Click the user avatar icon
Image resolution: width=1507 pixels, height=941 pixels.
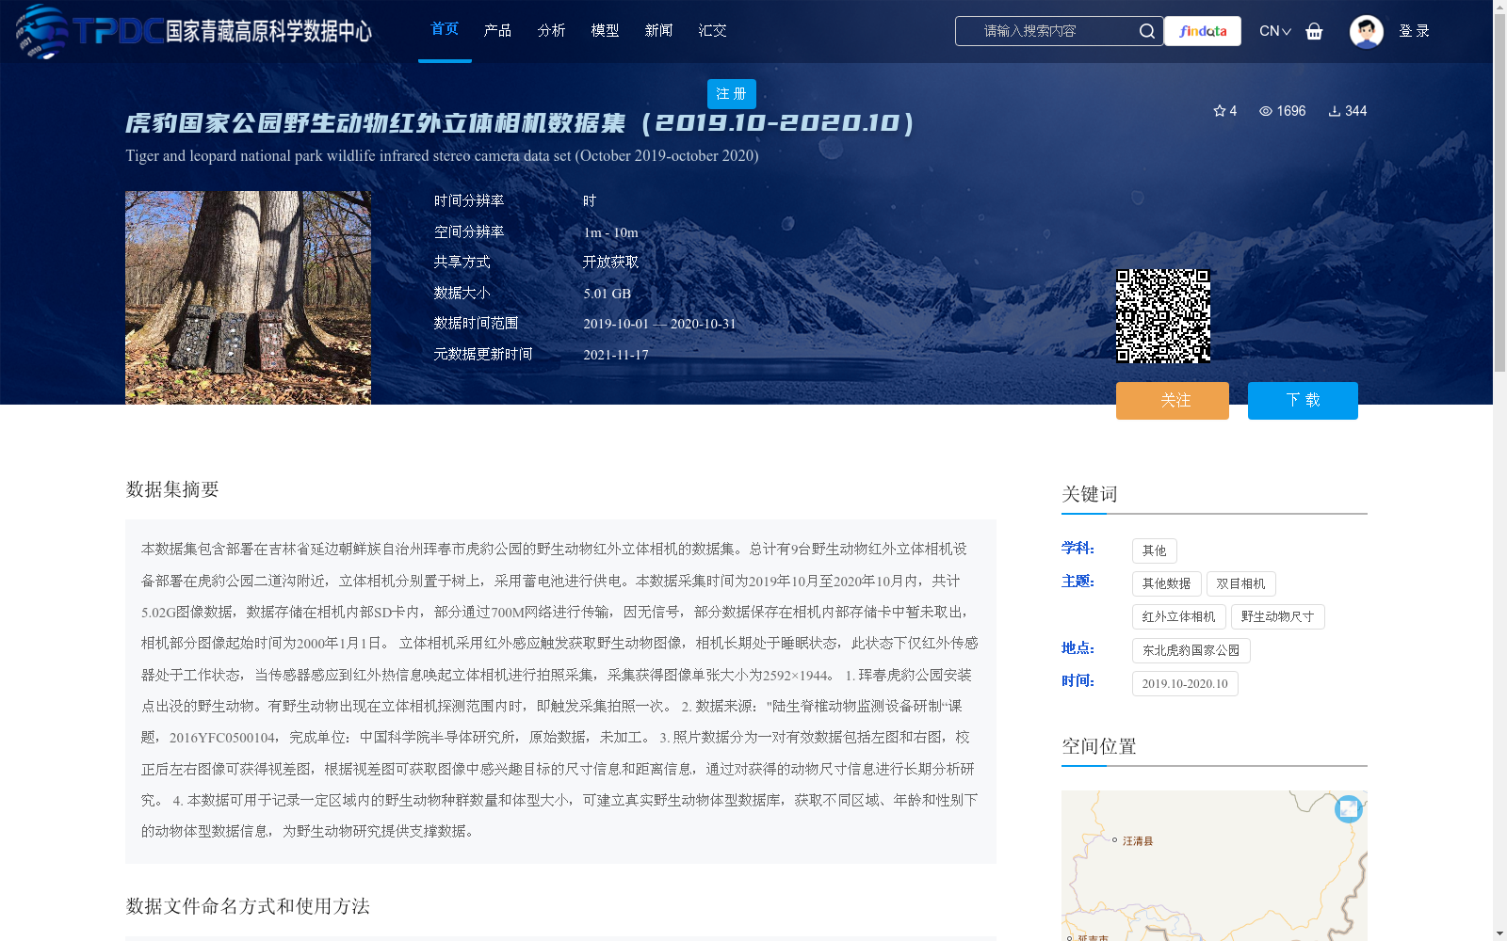point(1366,31)
